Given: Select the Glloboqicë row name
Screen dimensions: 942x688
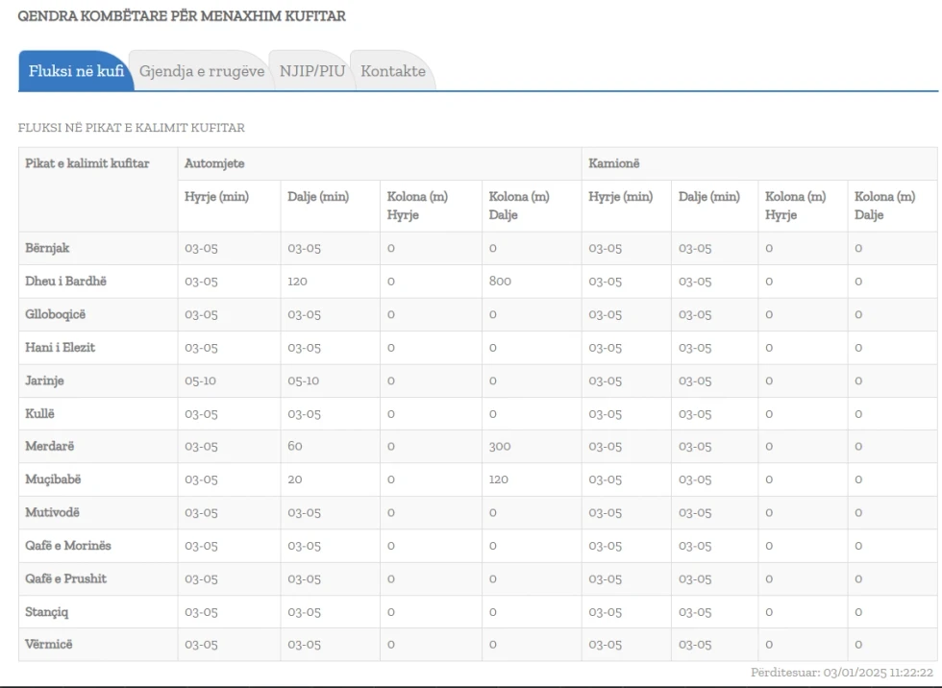Looking at the screenshot, I should tap(56, 314).
